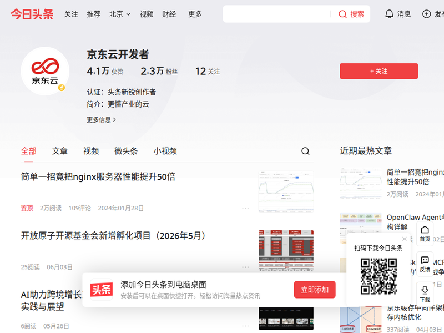Click the QR code image
The image size is (444, 333).
379,276
